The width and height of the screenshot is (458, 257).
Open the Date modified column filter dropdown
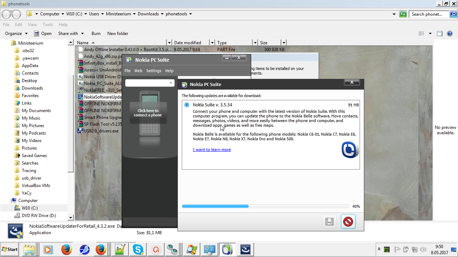[x=212, y=43]
